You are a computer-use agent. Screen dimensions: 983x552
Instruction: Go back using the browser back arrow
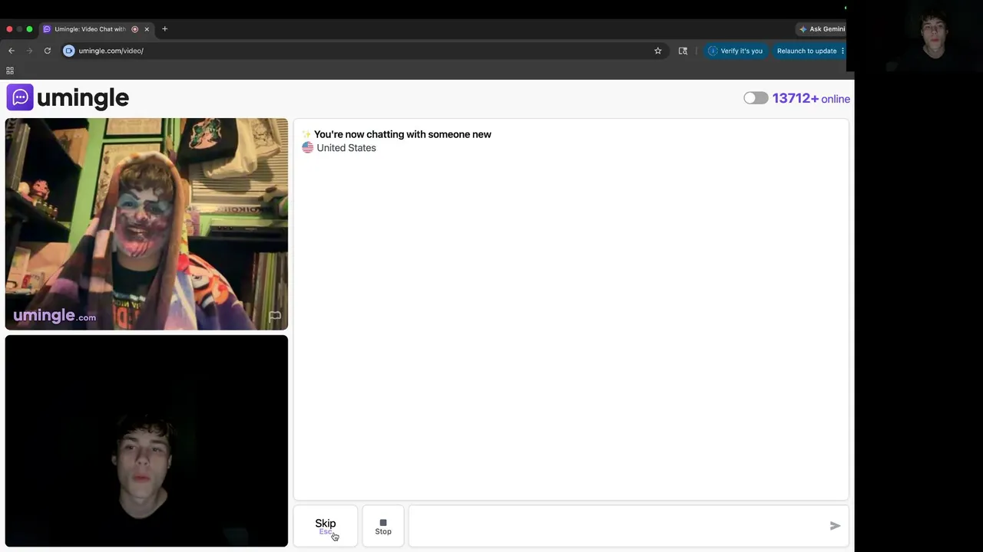point(12,51)
